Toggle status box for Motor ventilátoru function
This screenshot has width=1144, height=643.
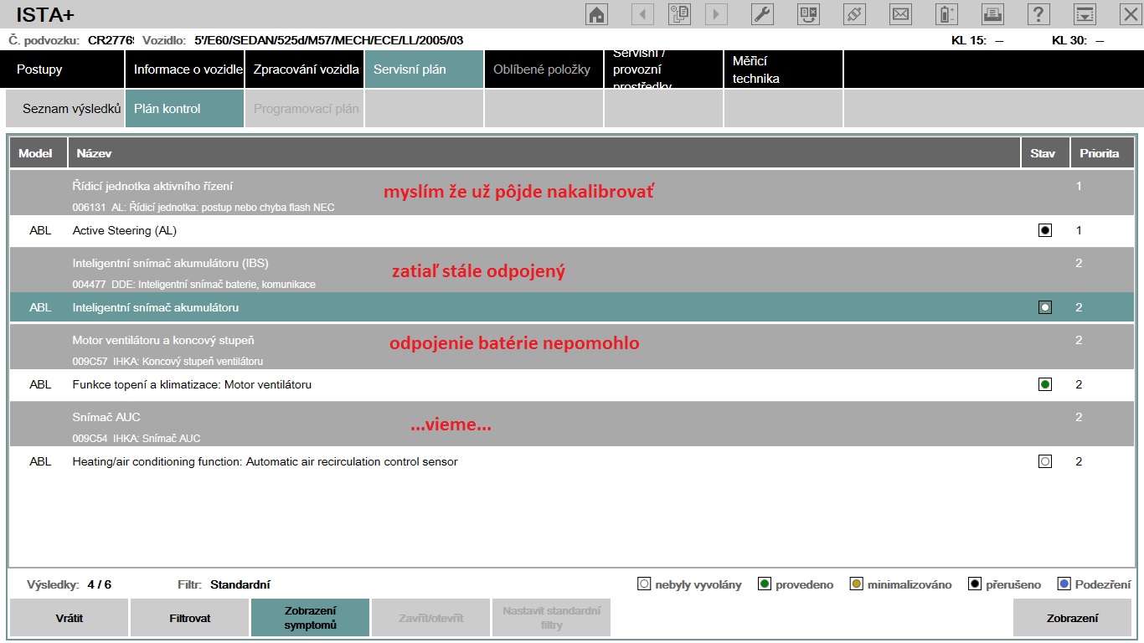1044,384
